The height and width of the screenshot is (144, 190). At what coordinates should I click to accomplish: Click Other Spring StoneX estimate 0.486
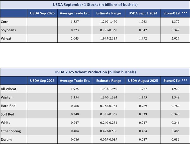175,131
